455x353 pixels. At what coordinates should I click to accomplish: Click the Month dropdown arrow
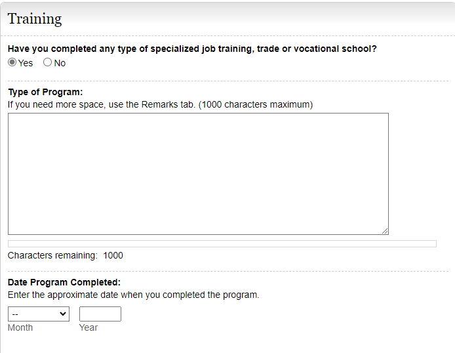63,314
